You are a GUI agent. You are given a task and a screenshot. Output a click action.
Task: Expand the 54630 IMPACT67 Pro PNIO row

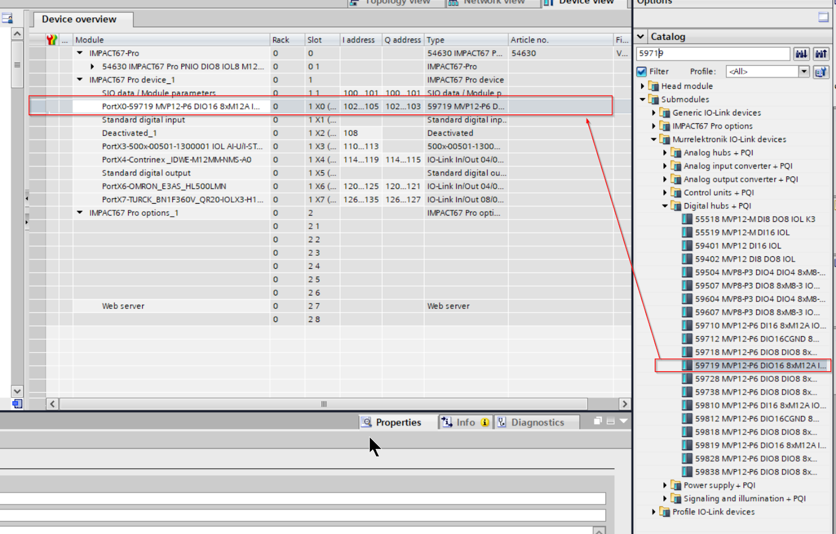(x=92, y=66)
